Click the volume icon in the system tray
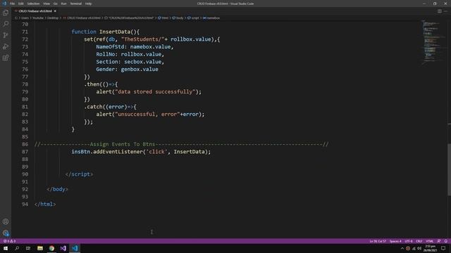Screen dimensions: 451x253 419,248
